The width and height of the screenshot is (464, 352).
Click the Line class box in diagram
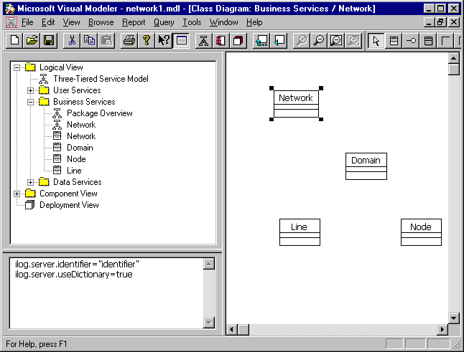[x=300, y=232]
